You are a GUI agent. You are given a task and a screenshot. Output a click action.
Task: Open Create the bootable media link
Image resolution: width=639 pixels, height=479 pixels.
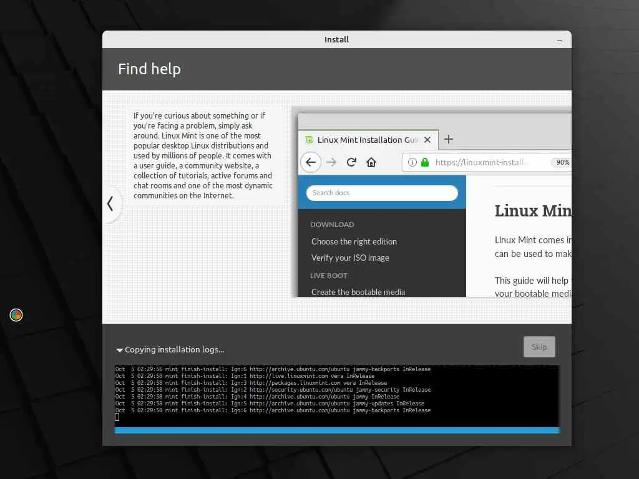[358, 292]
